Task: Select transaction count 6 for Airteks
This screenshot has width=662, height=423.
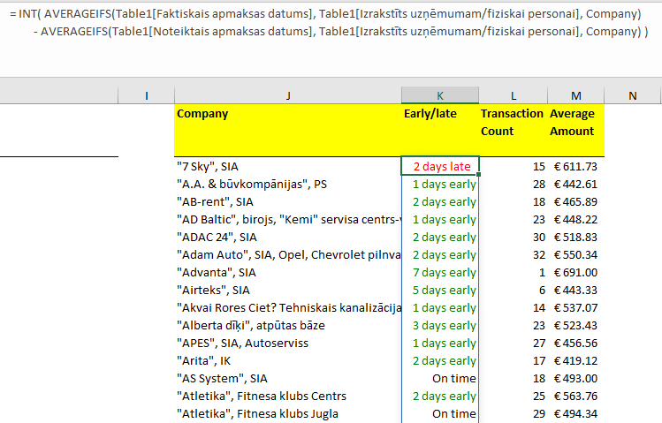Action: pyautogui.click(x=514, y=291)
